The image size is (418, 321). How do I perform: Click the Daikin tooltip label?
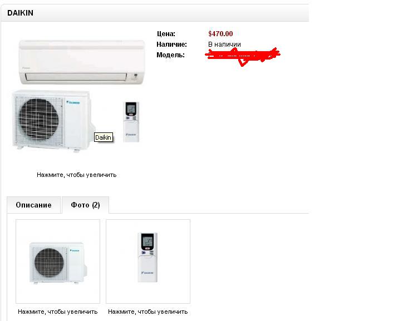(103, 137)
